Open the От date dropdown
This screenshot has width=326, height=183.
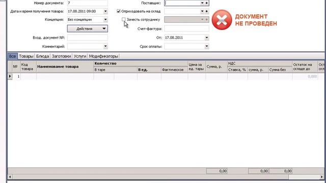coord(207,38)
